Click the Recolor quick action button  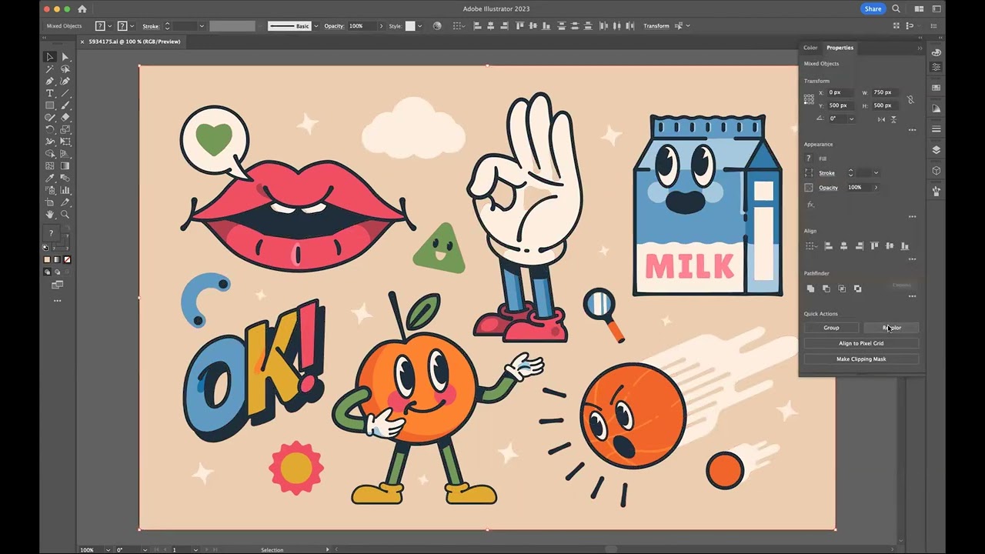point(891,328)
